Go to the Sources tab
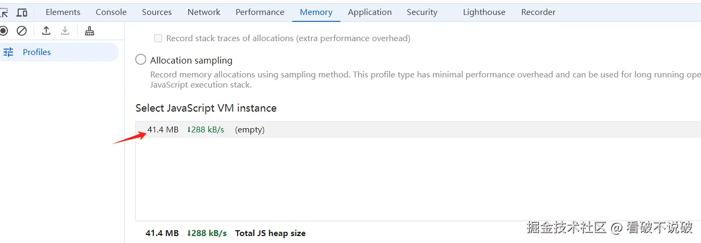701x243 pixels. pyautogui.click(x=157, y=12)
